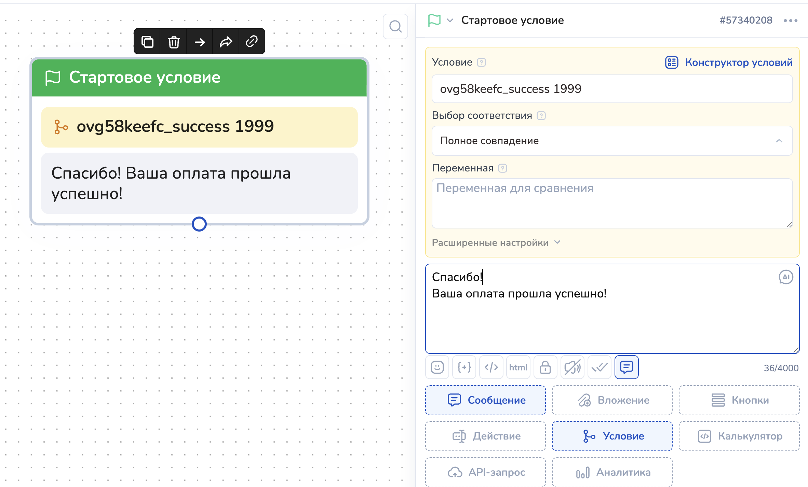The height and width of the screenshot is (487, 808).
Task: Click the duplicate block icon
Action: click(147, 42)
